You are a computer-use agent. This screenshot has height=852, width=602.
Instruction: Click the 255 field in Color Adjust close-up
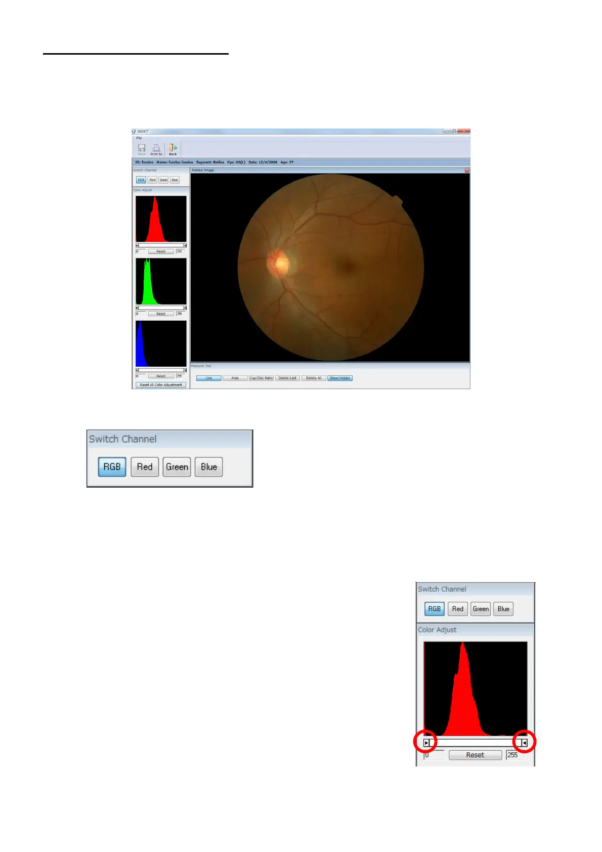(516, 755)
